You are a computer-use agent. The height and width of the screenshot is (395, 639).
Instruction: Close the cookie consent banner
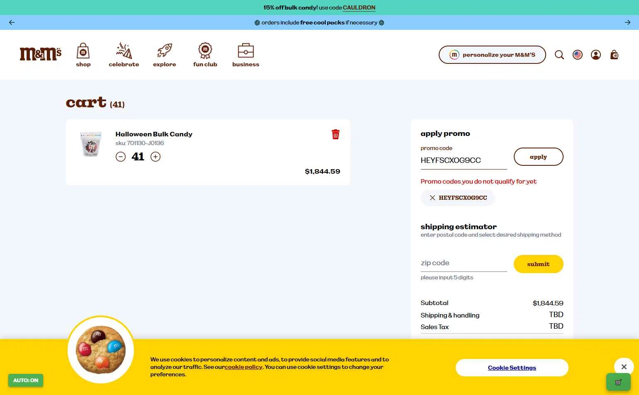pyautogui.click(x=624, y=367)
